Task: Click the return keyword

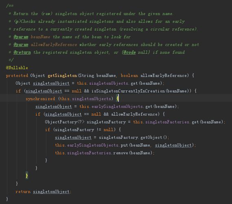Action: 23,191
